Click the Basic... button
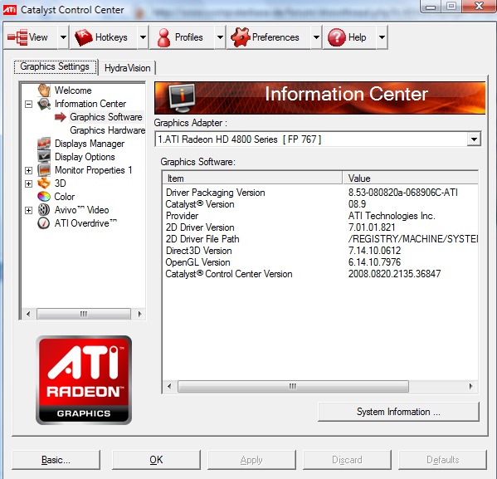The height and width of the screenshot is (479, 497). (x=56, y=460)
